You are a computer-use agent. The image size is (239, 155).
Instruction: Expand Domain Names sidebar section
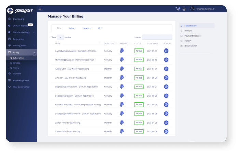[21, 26]
